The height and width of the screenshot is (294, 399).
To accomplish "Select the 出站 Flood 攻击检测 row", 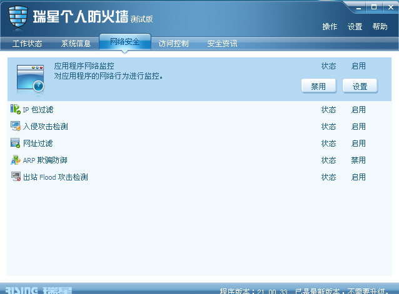I will click(x=199, y=177).
